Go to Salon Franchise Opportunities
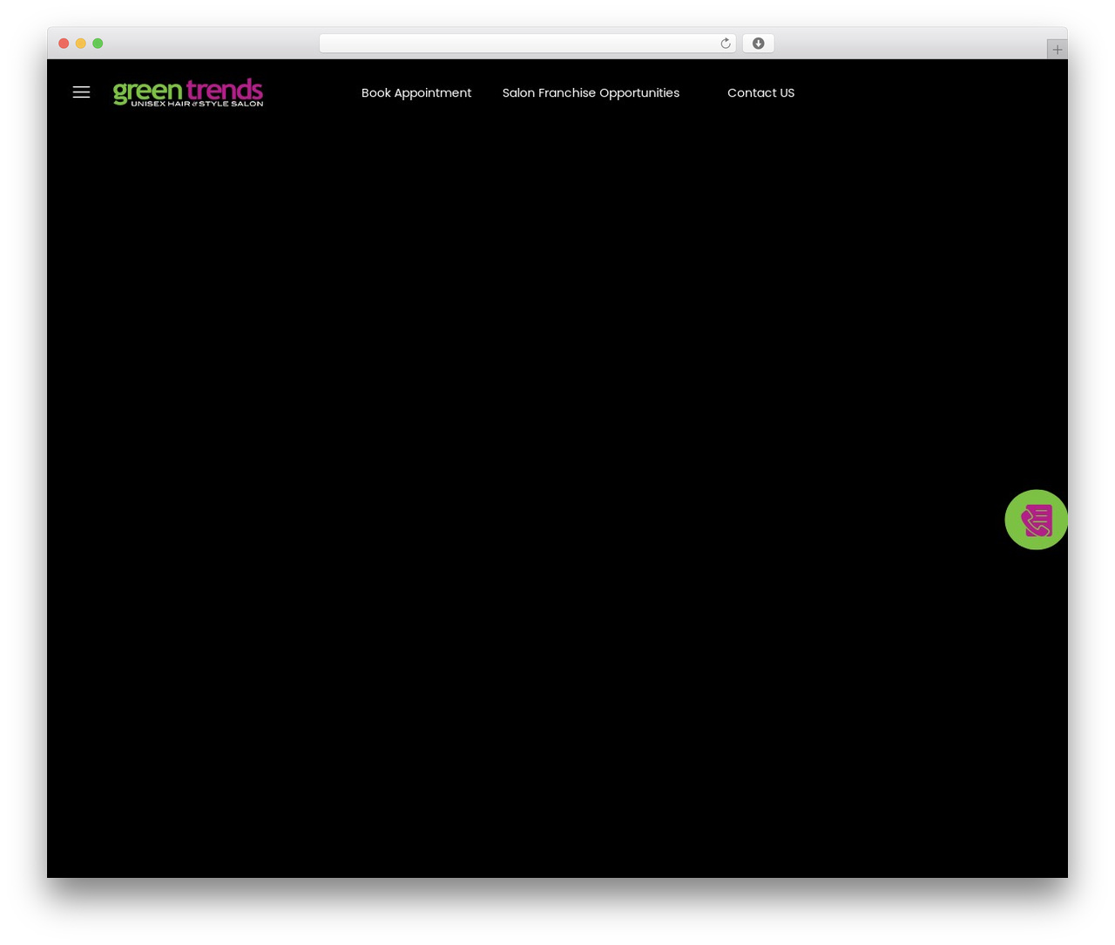Viewport: 1115px width, 945px height. (591, 92)
